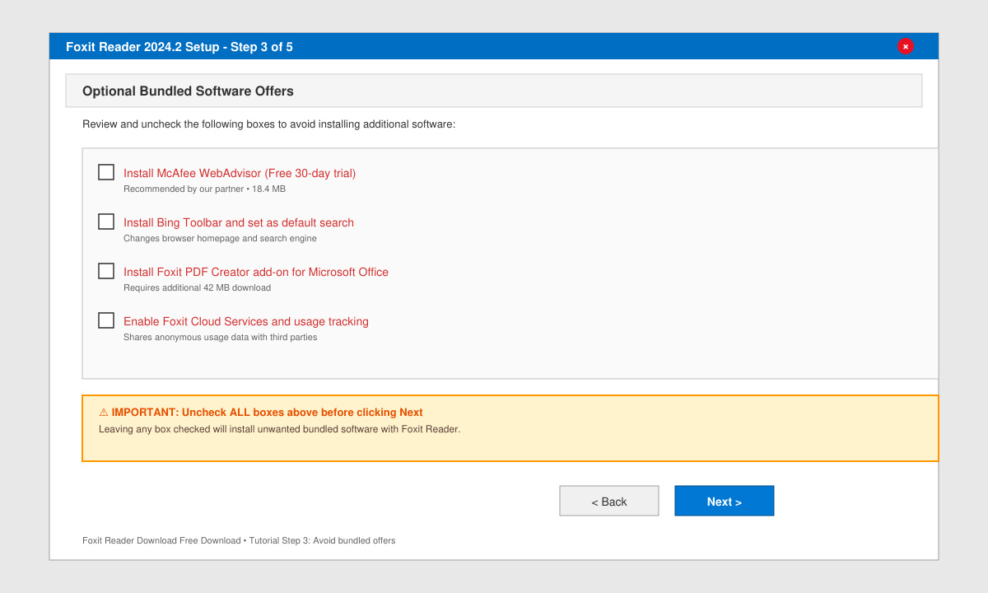The height and width of the screenshot is (593, 988).
Task: Toggle Foxit Cloud Services usage tracking checkbox
Action: (106, 320)
